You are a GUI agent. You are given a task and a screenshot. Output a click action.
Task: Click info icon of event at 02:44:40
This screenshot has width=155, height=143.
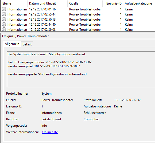point(4,24)
